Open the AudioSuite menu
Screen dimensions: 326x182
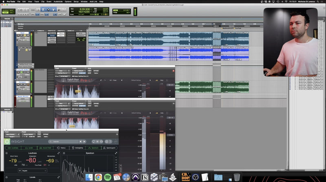(58, 2)
